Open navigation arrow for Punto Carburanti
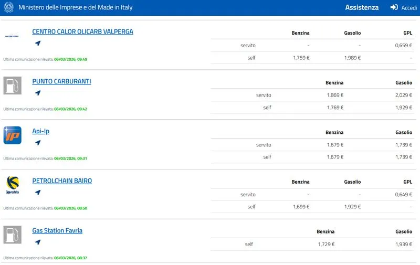This screenshot has height=265, width=420. (38, 93)
